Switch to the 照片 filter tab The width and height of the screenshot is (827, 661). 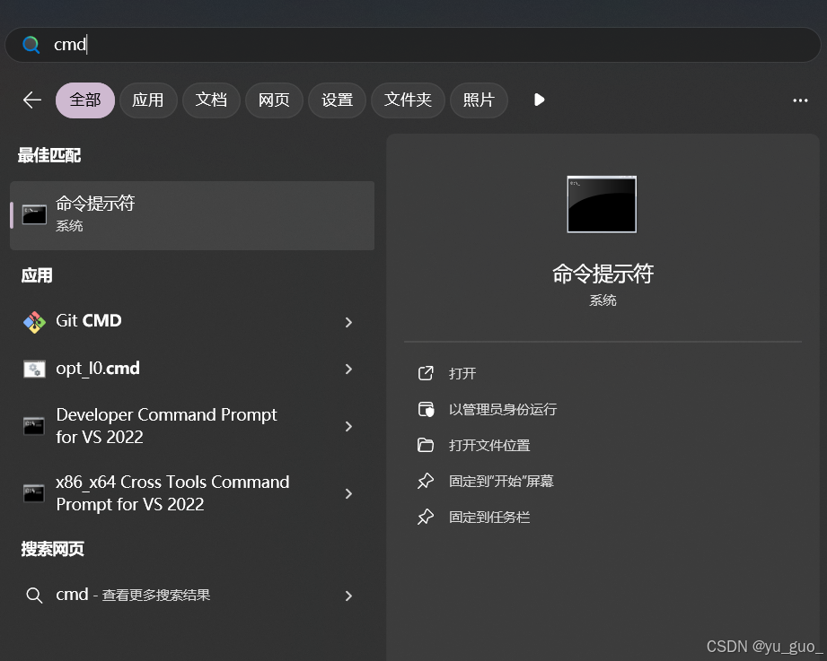point(479,100)
